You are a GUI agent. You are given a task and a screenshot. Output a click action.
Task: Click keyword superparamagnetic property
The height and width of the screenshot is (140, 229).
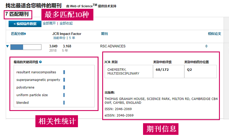(38, 80)
